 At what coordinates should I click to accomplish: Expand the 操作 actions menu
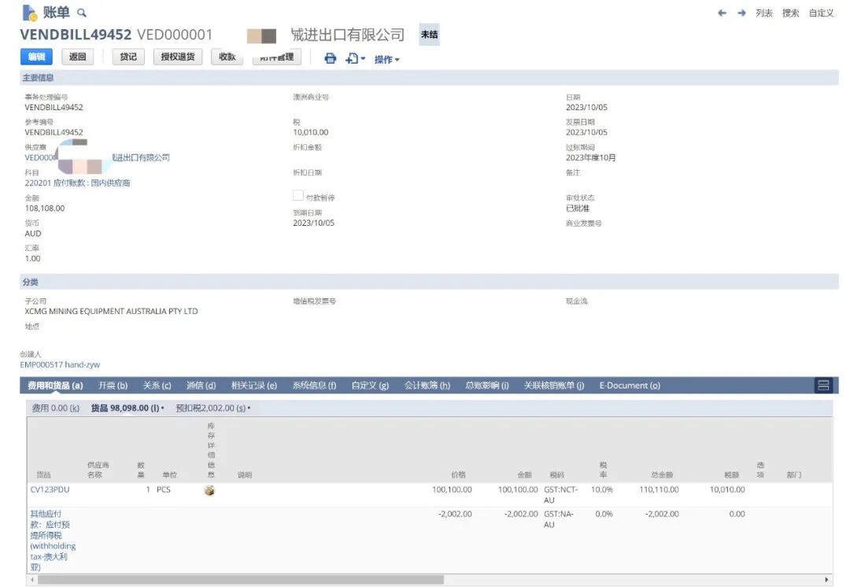click(387, 59)
